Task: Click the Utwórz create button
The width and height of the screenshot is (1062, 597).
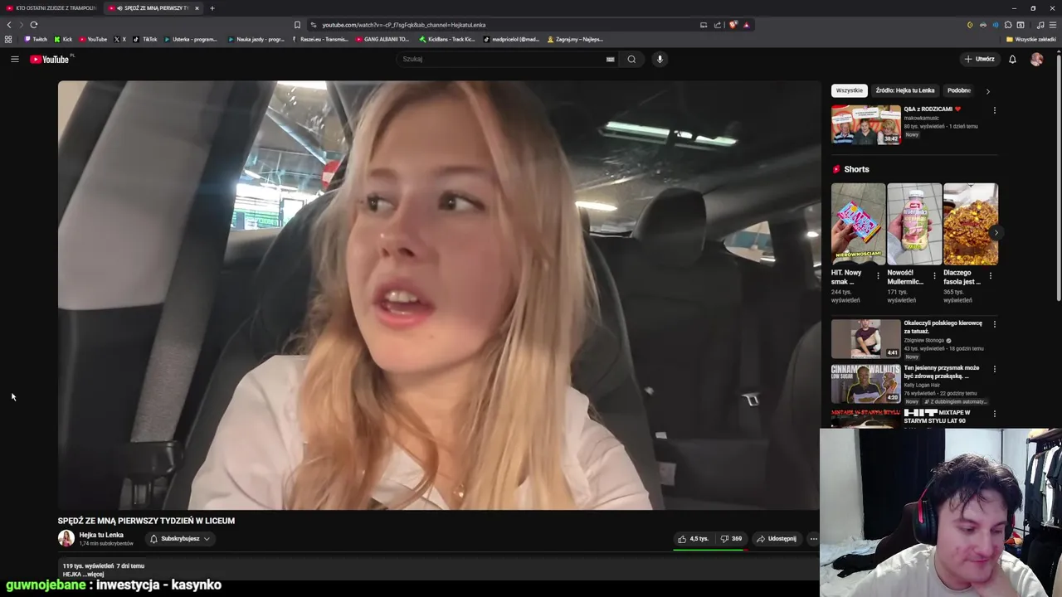Action: [979, 59]
